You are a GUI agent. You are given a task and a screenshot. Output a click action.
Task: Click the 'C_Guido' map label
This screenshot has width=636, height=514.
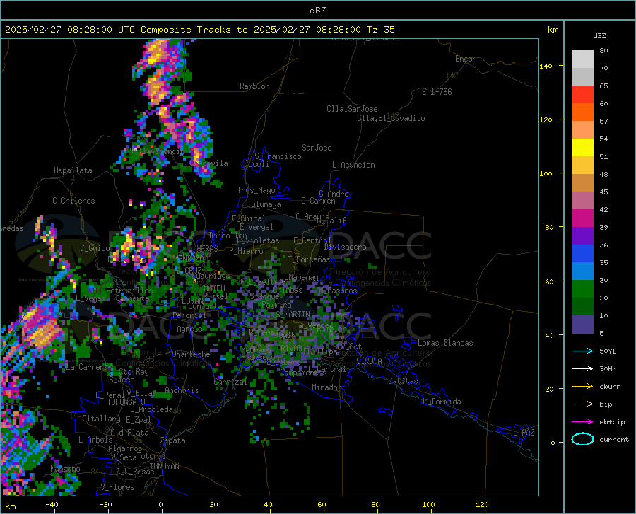coord(95,248)
